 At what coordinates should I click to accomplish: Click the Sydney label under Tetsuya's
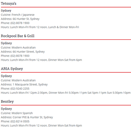6,10
